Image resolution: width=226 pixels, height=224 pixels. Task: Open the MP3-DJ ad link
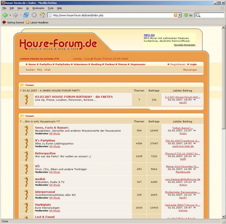click(x=149, y=35)
